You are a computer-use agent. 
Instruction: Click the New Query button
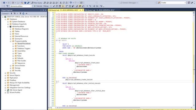click(x=37, y=3)
